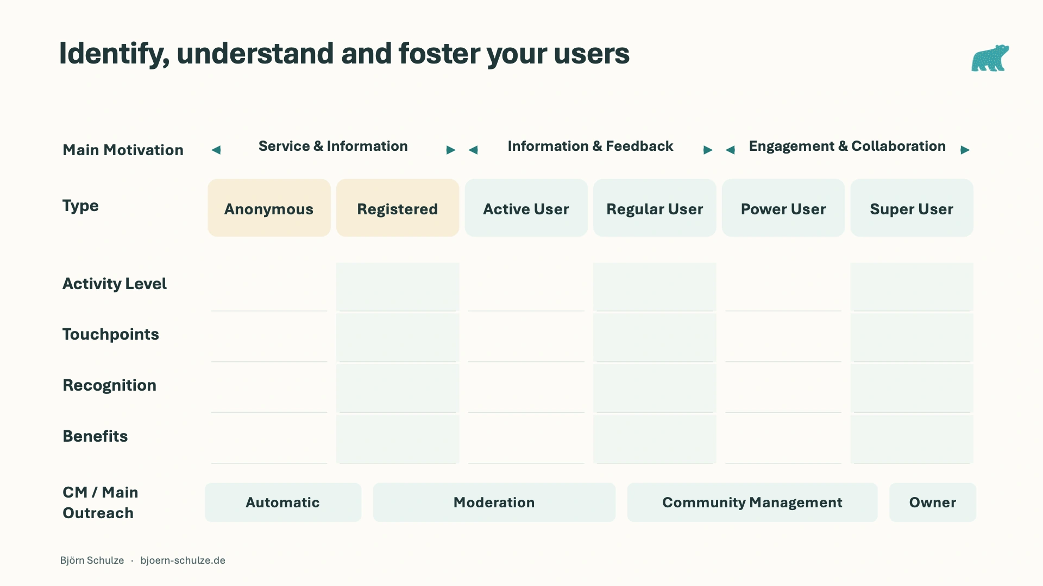
Task: Click the teal bear logo
Action: tap(990, 58)
